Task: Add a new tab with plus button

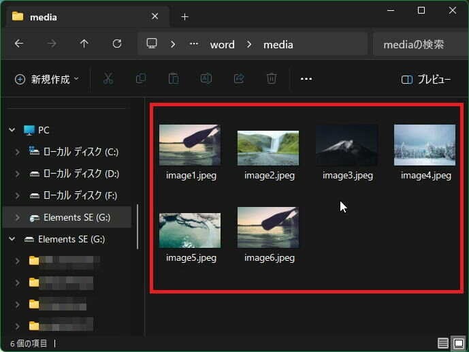Action: (184, 16)
